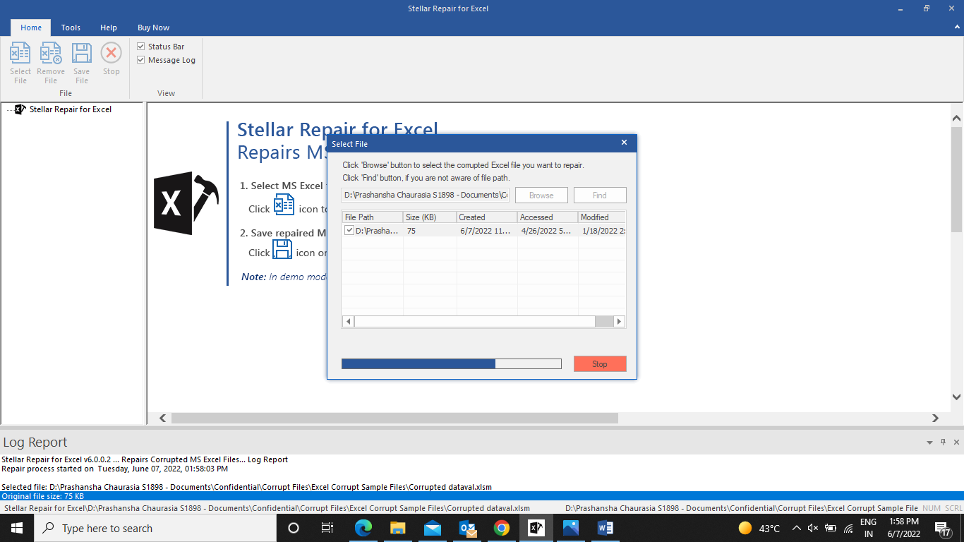This screenshot has height=542, width=964.
Task: Open the notification center icon
Action: 942,528
